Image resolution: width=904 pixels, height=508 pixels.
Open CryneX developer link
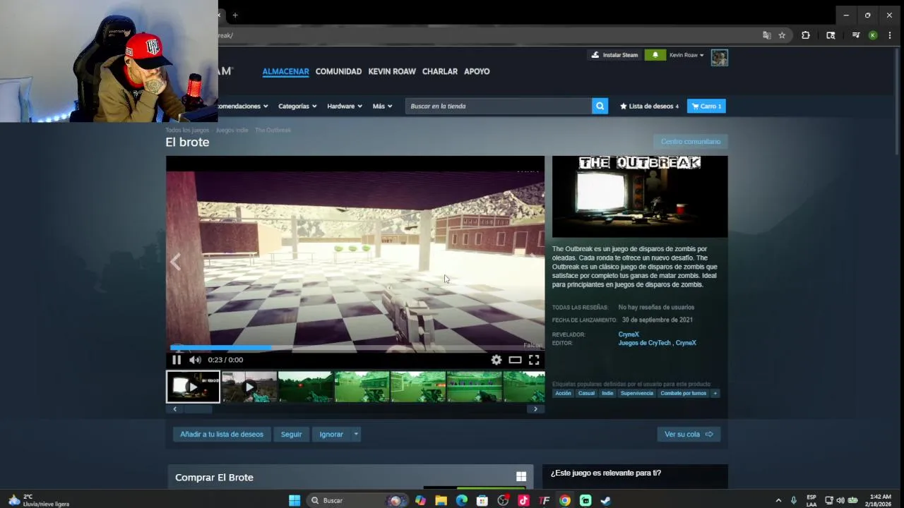click(x=629, y=334)
